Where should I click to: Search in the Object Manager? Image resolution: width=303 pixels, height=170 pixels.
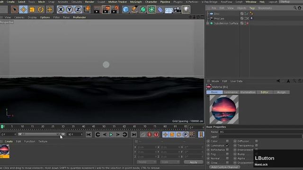[295, 8]
